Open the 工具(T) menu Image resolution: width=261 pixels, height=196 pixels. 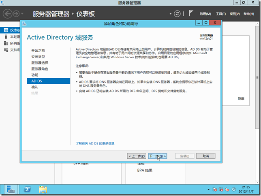pos(221,14)
